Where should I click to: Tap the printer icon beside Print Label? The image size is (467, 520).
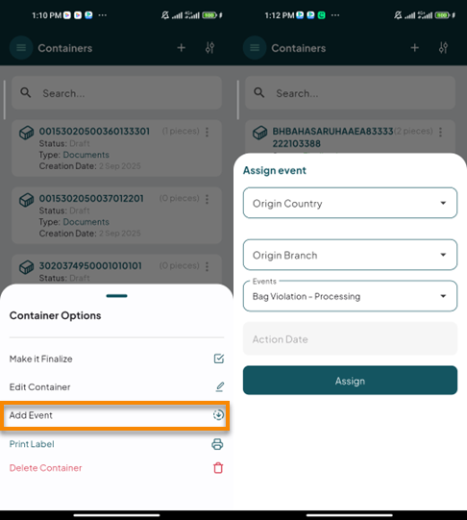tap(217, 444)
